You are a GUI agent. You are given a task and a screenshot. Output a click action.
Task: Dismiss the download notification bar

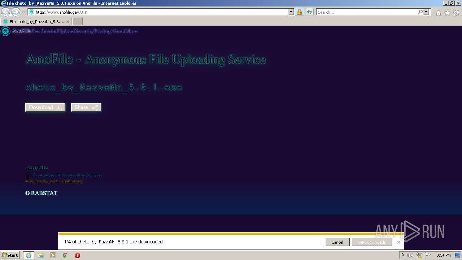[398, 242]
